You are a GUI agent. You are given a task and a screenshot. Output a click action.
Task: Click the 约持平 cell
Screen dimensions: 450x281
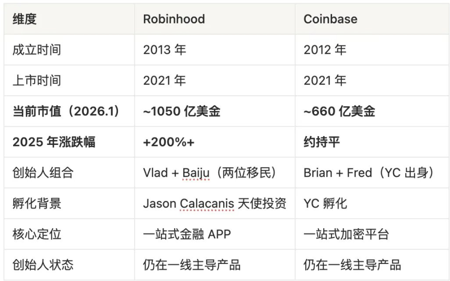[x=322, y=142]
